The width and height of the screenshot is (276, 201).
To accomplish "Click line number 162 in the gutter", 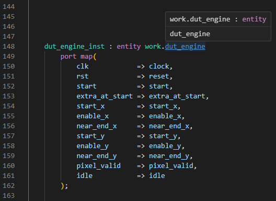I will pos(8,186).
